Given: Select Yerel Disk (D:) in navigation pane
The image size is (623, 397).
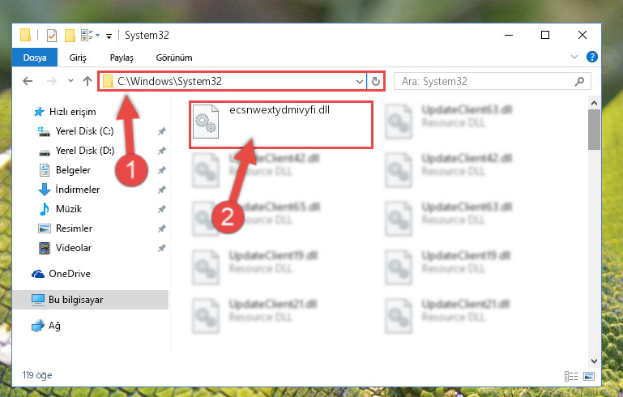Looking at the screenshot, I should 84,151.
